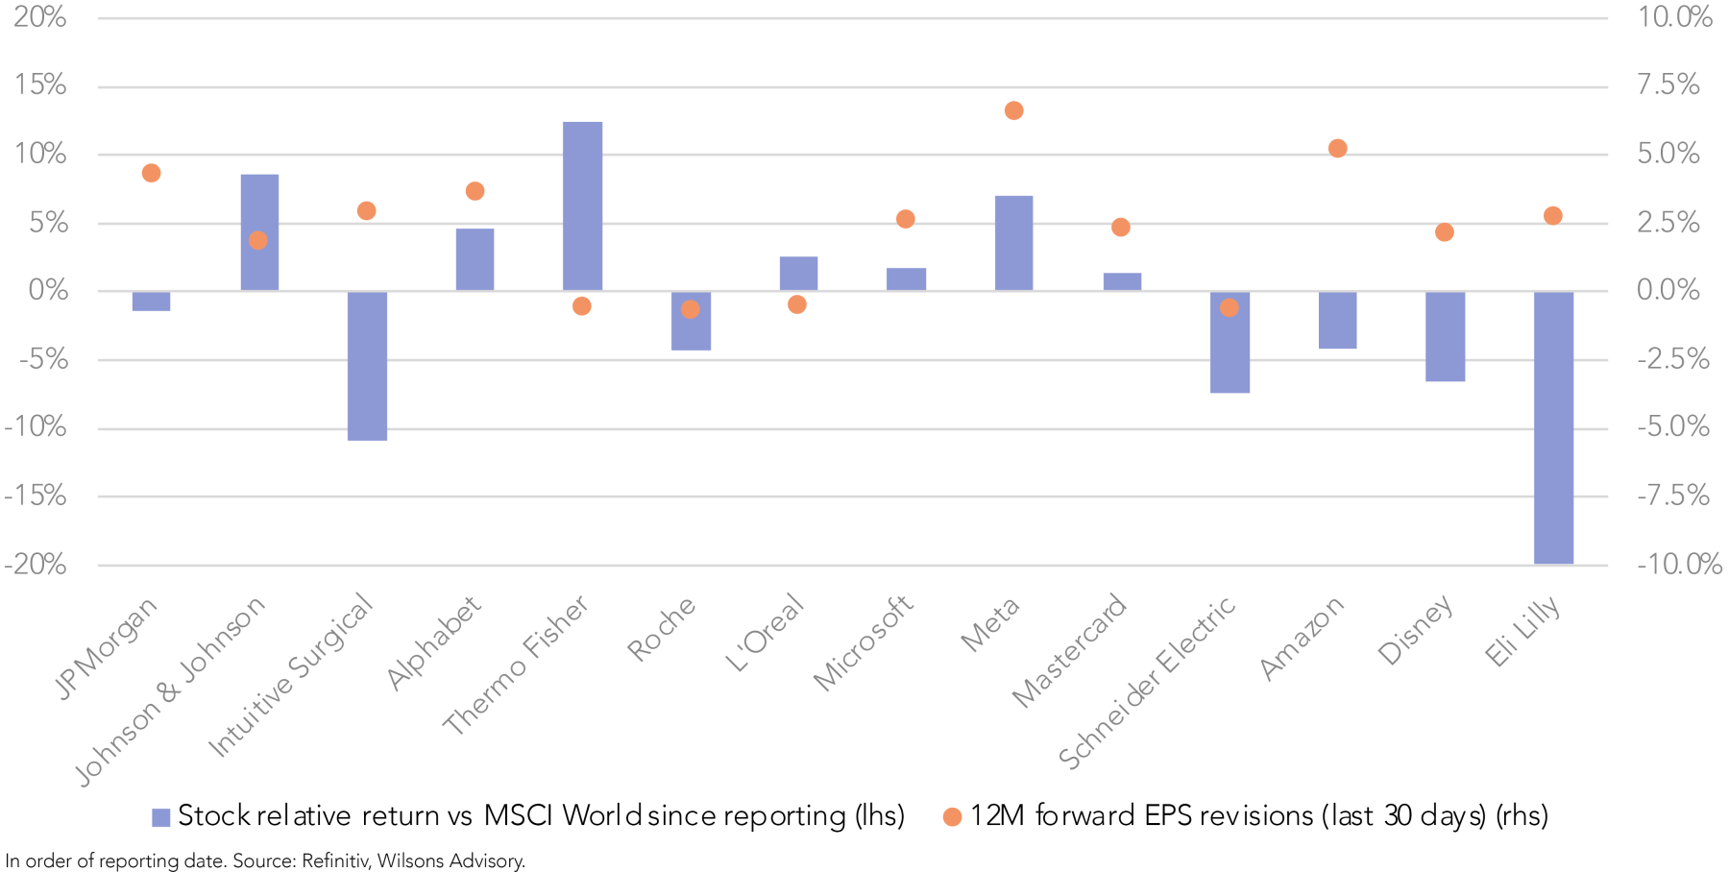Click the Roche axis label
The width and height of the screenshot is (1729, 896).
661,629
